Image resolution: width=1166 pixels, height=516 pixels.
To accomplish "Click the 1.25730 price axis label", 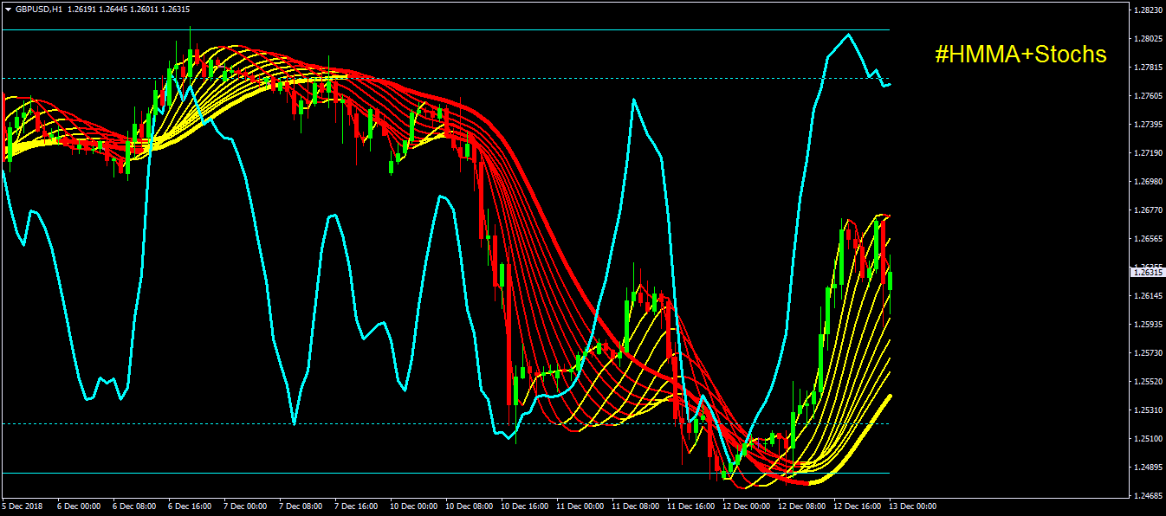I will click(x=1149, y=353).
